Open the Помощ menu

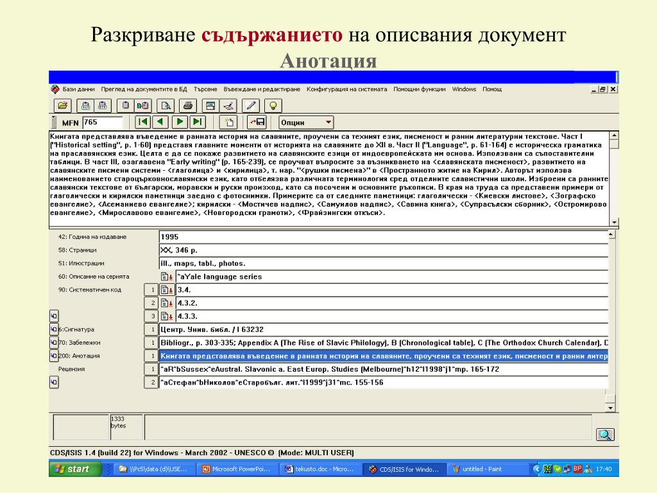(x=492, y=89)
